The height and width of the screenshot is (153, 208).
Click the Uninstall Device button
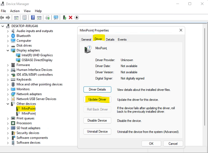coord(97,131)
